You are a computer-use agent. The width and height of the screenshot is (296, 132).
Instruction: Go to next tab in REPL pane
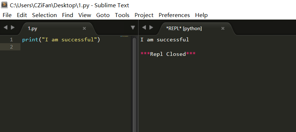coord(151,28)
